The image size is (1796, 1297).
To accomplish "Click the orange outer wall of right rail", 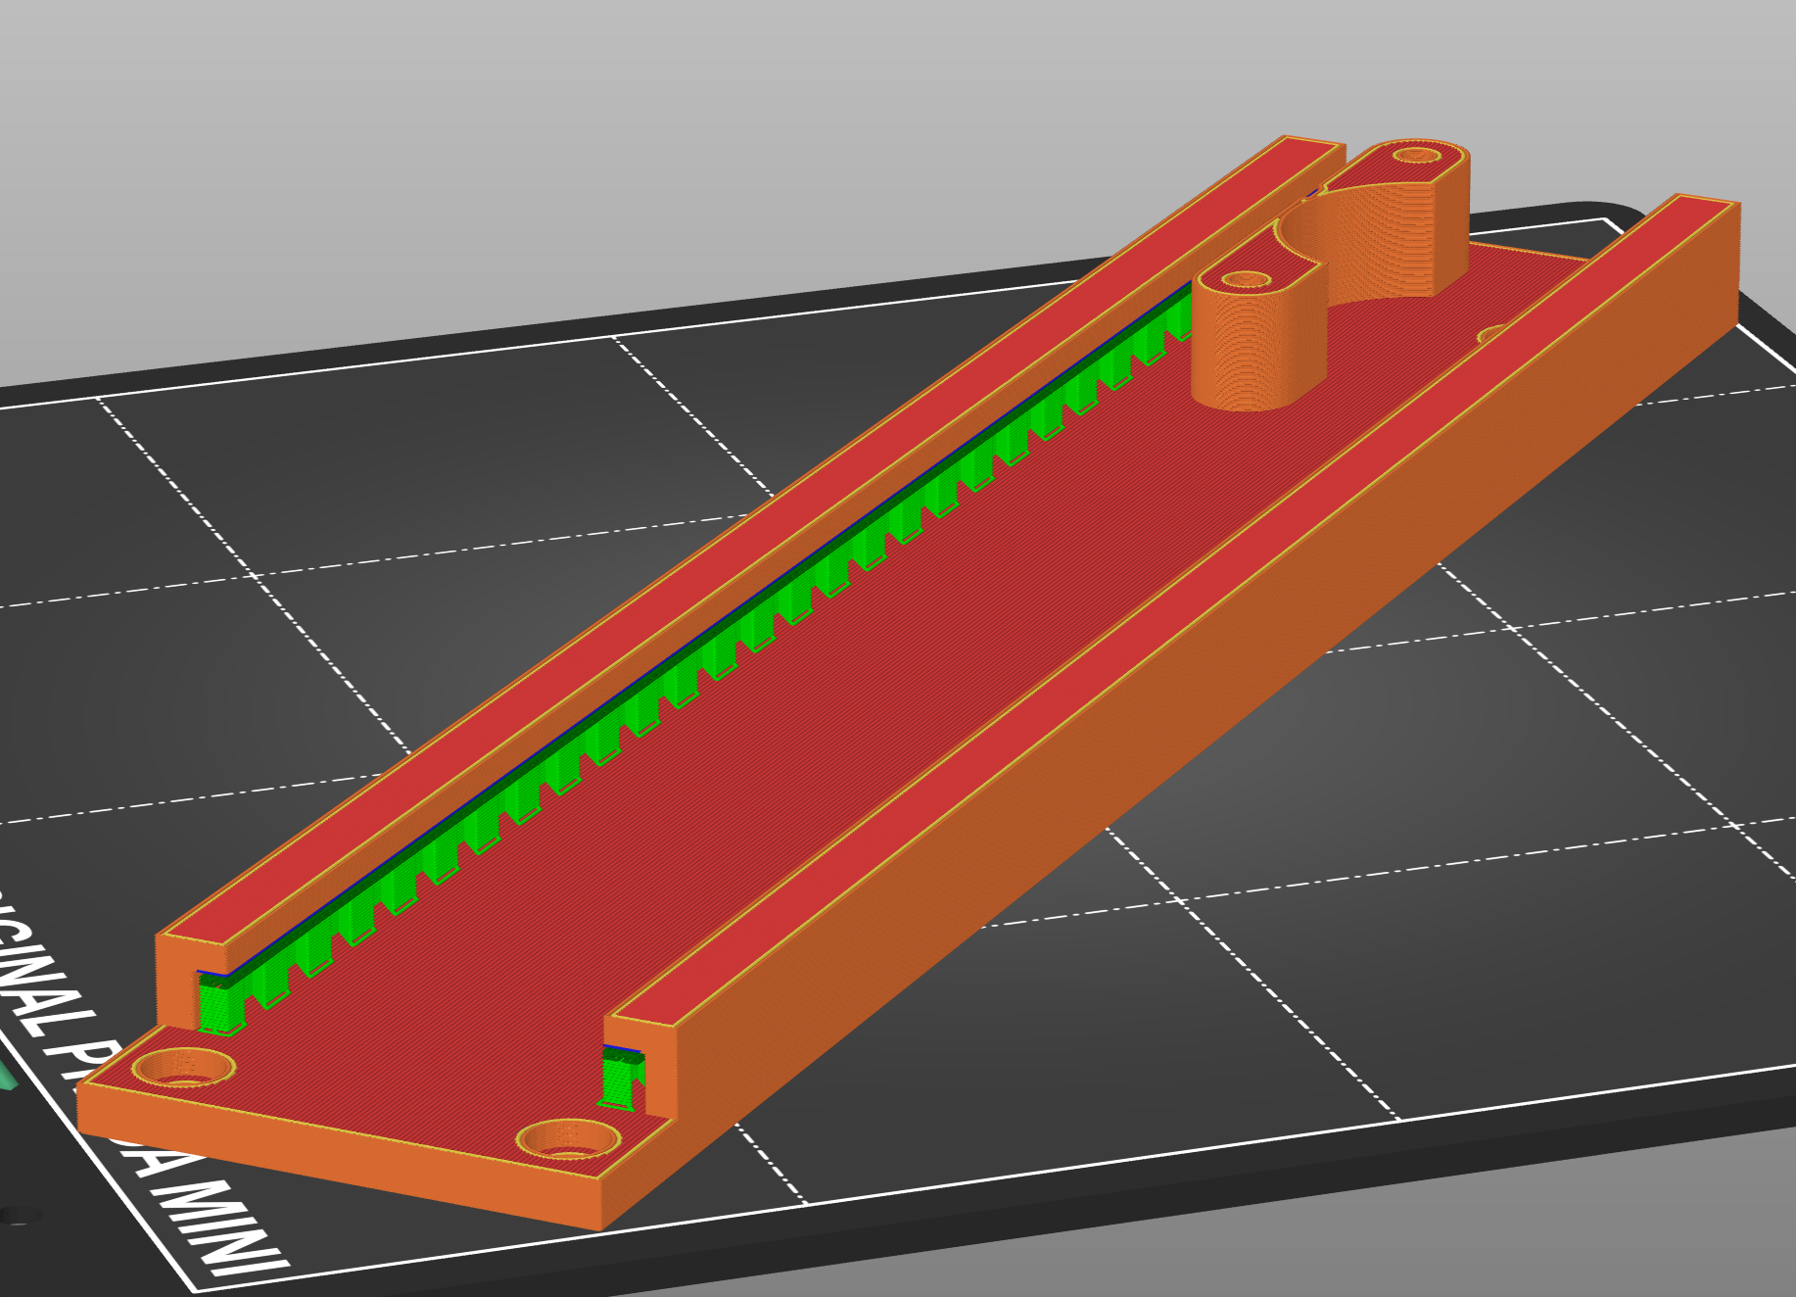I will [x=1273, y=686].
